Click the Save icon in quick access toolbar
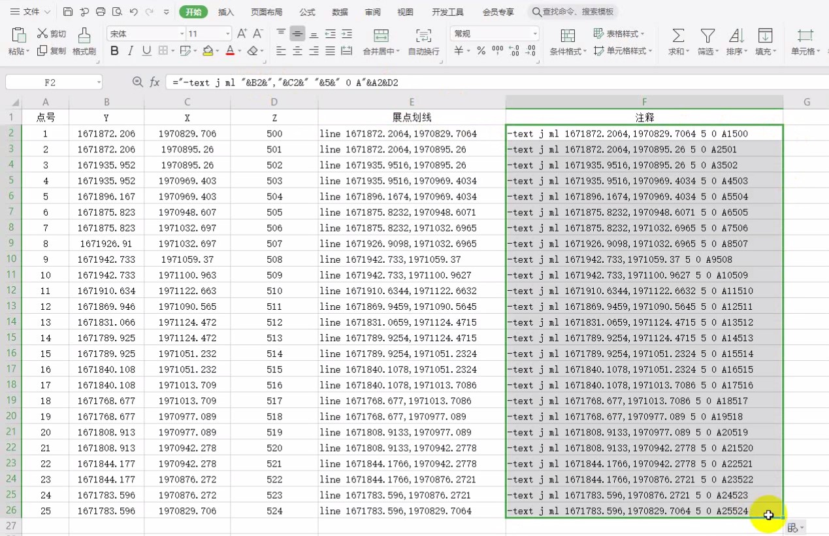 pos(68,12)
